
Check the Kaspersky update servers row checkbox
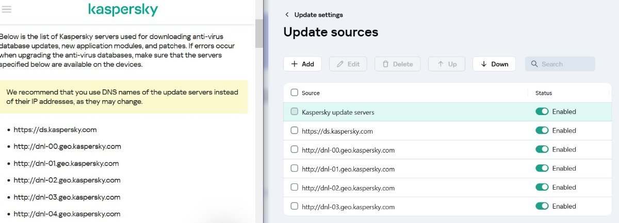[295, 112]
